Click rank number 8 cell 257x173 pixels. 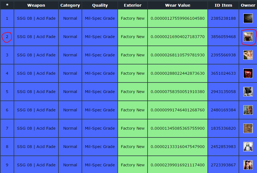point(7,147)
